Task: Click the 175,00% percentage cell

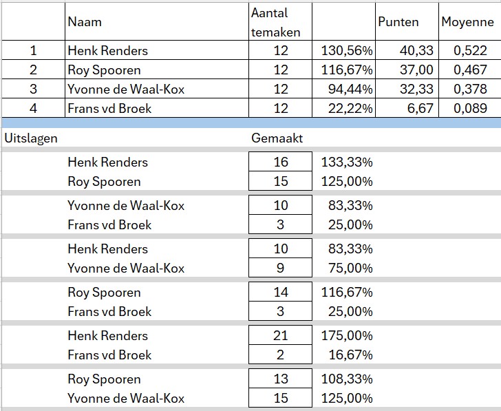Action: tap(347, 335)
